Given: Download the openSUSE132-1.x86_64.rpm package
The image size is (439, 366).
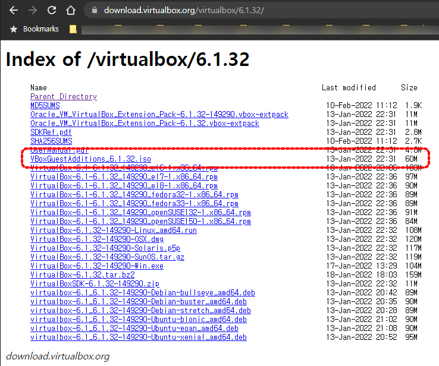Looking at the screenshot, I should 140,213.
